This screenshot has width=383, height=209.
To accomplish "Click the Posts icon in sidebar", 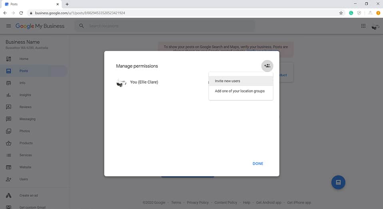I will [8, 71].
